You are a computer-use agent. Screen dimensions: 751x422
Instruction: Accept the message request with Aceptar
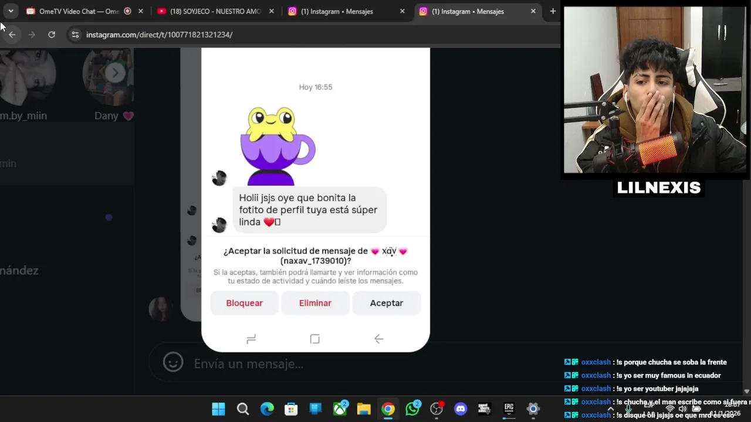tap(387, 303)
